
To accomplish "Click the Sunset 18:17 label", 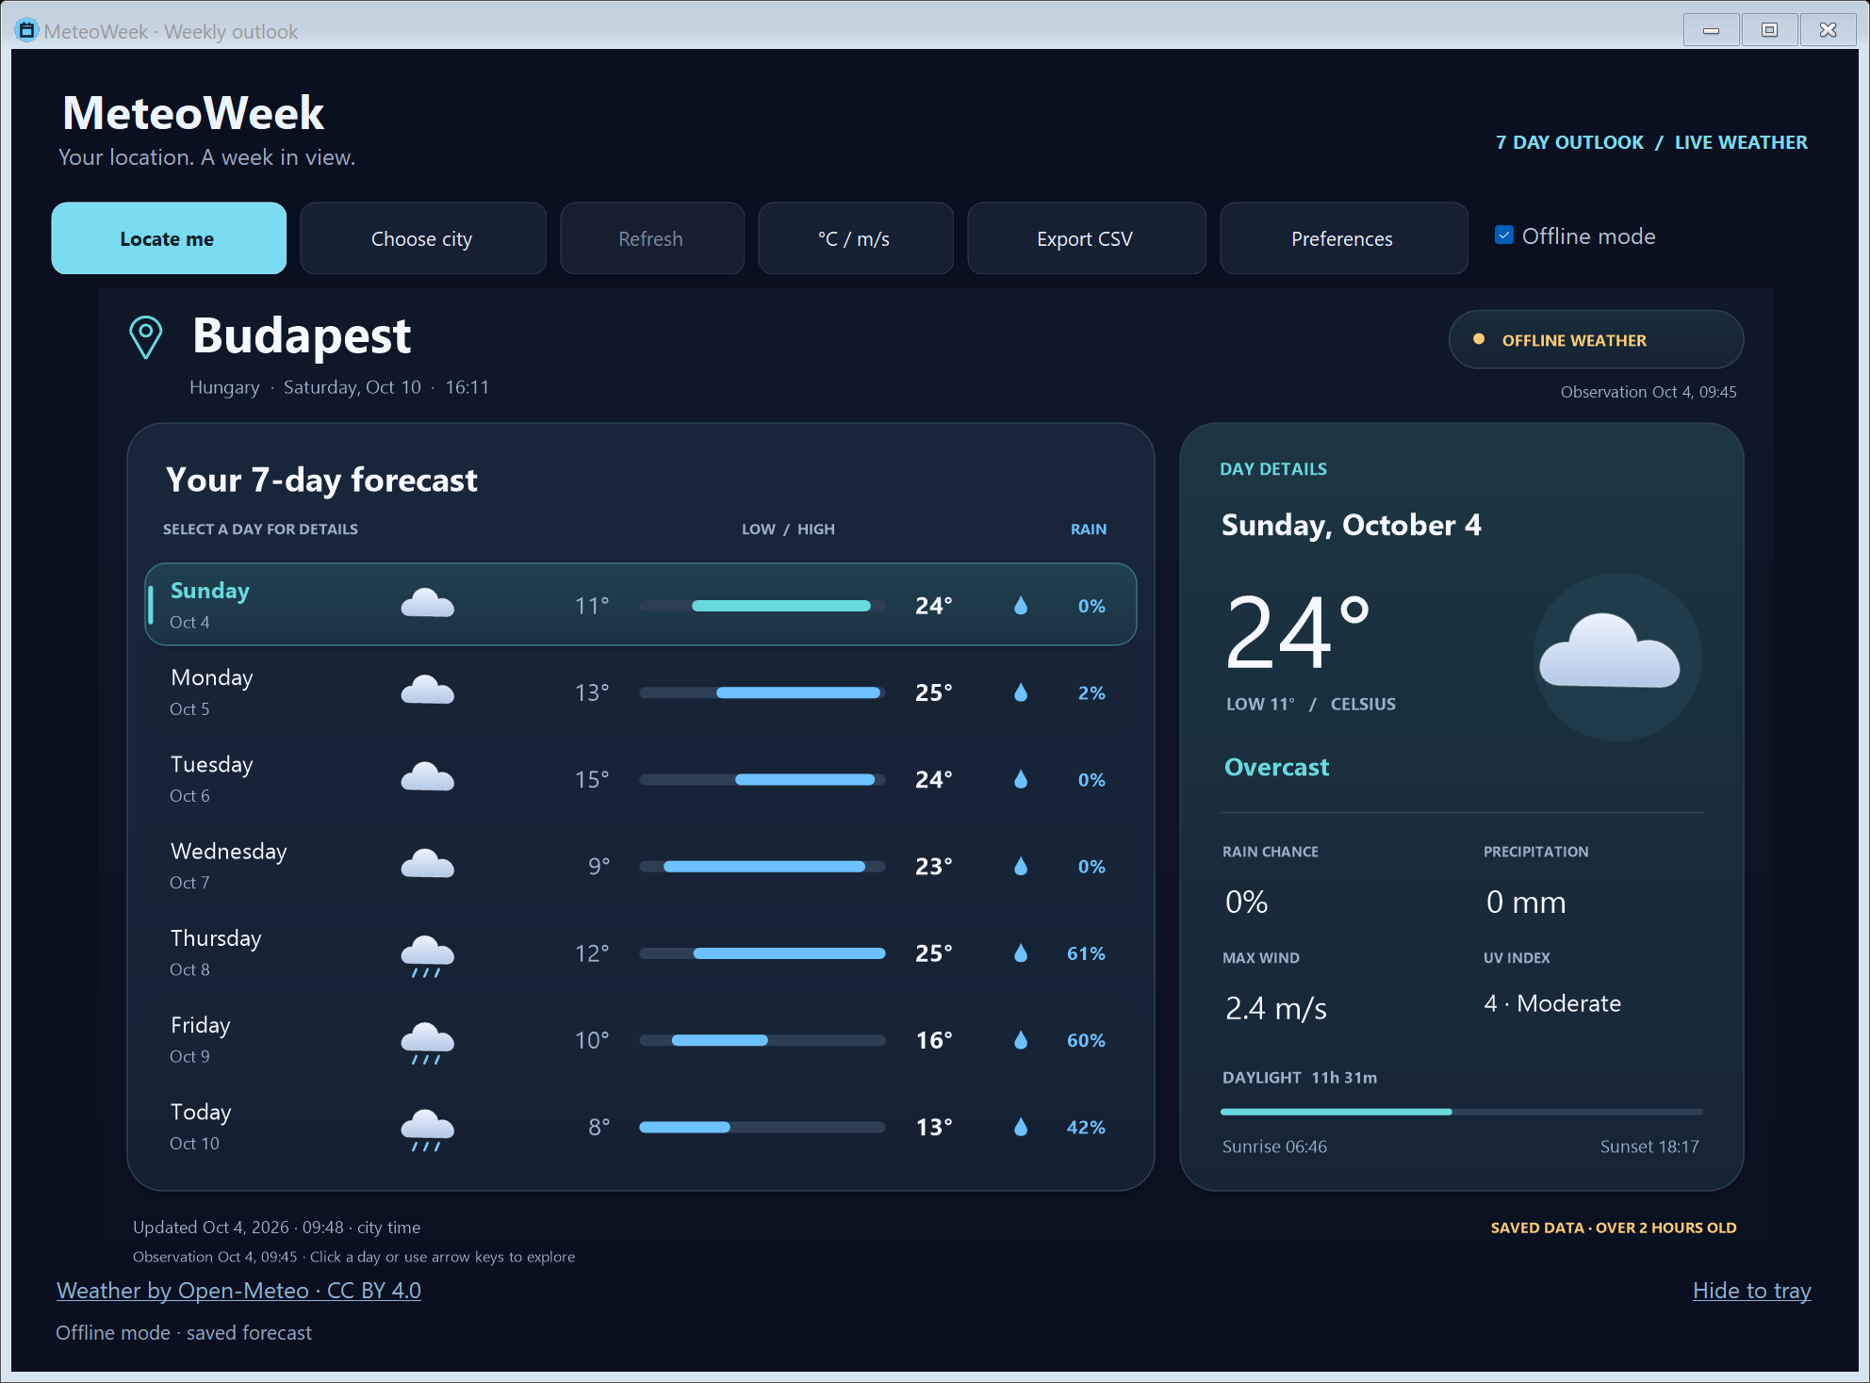I will pos(1649,1147).
